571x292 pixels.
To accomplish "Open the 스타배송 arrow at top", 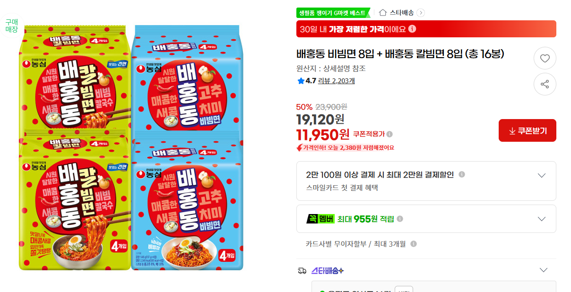I will point(421,13).
